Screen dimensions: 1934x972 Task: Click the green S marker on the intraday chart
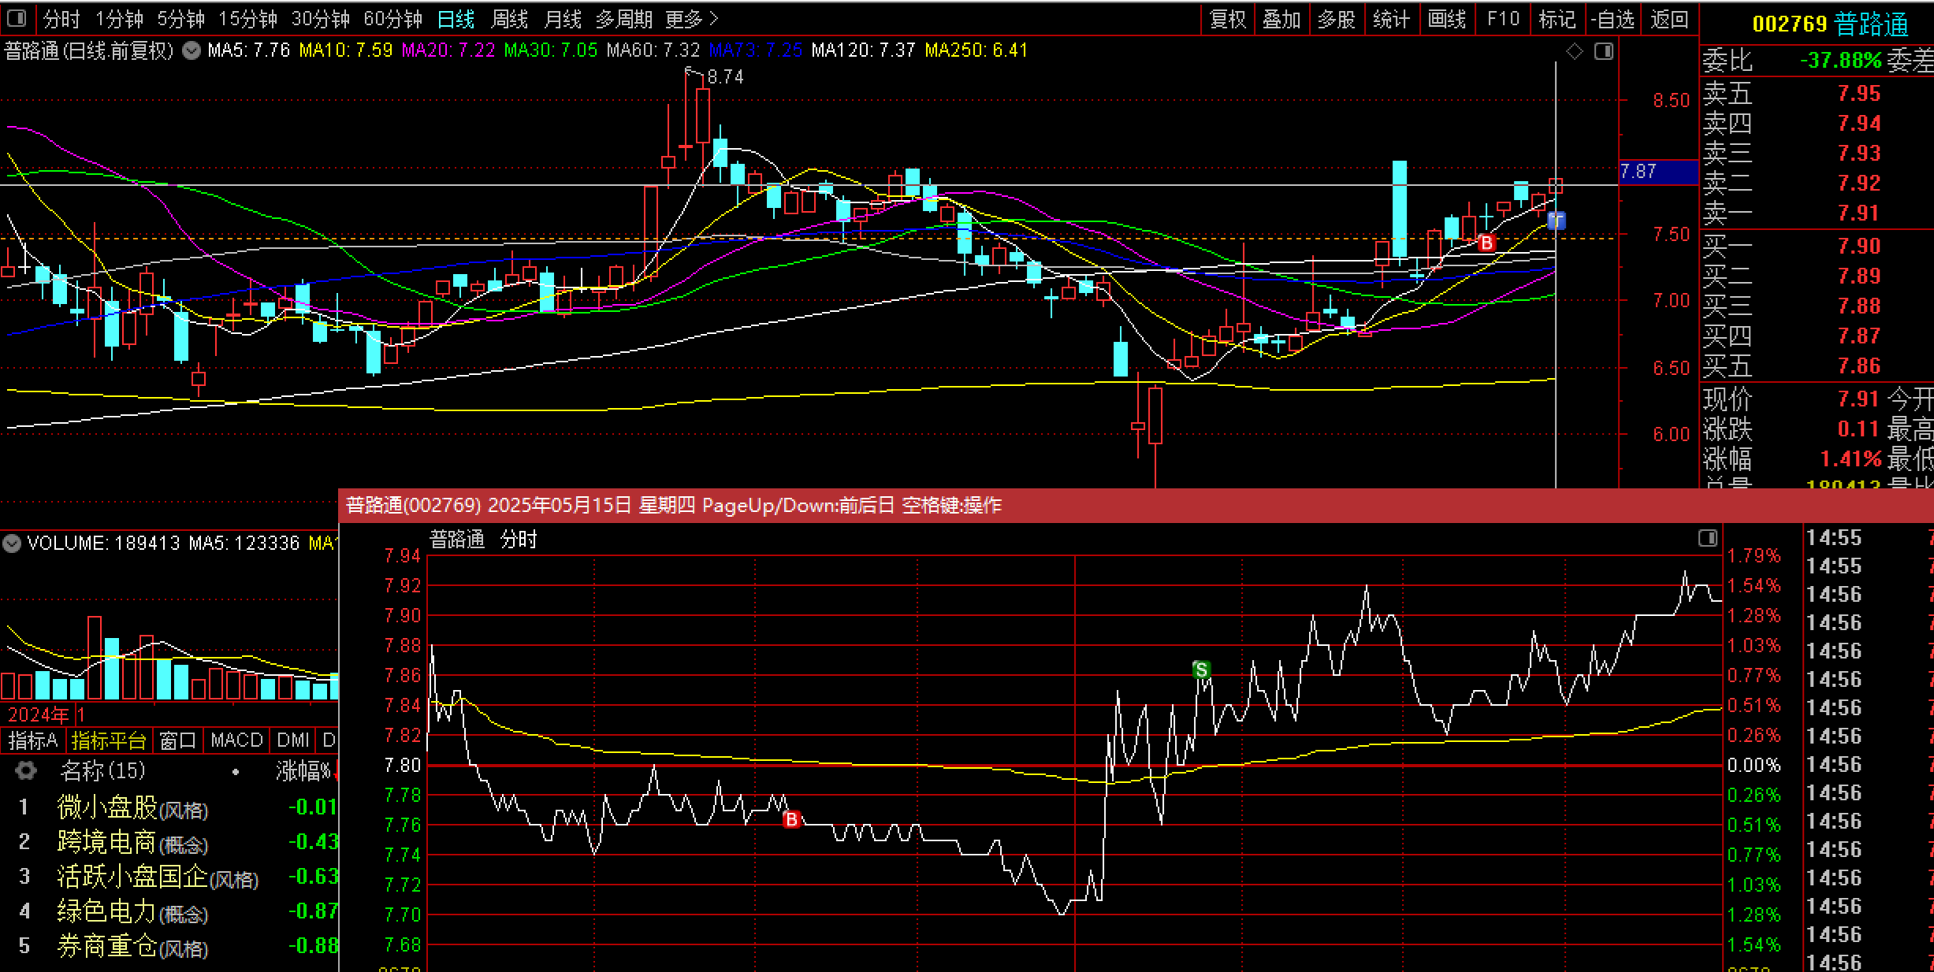tap(1201, 670)
